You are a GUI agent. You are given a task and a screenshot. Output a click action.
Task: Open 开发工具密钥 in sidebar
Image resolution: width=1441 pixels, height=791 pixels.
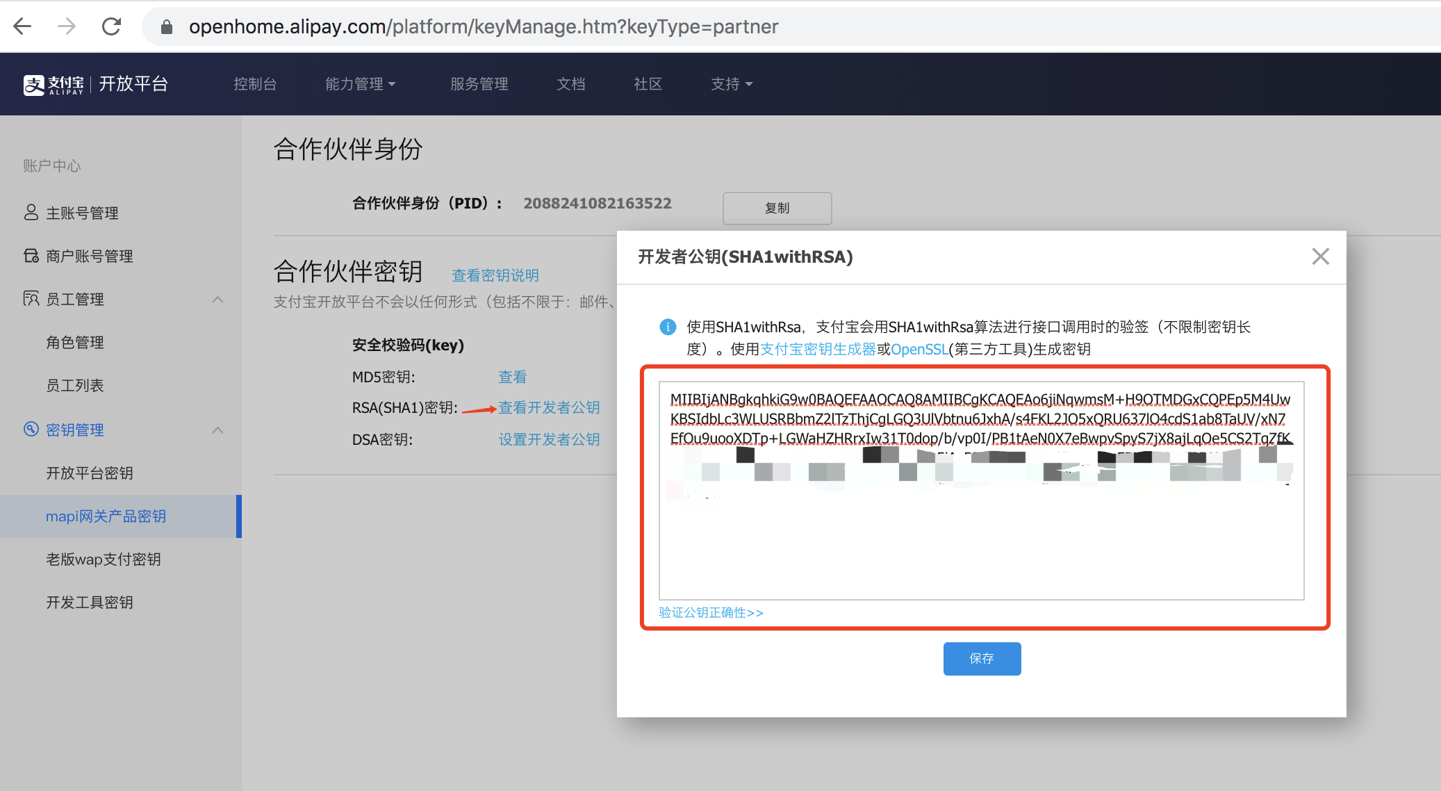[x=90, y=602]
